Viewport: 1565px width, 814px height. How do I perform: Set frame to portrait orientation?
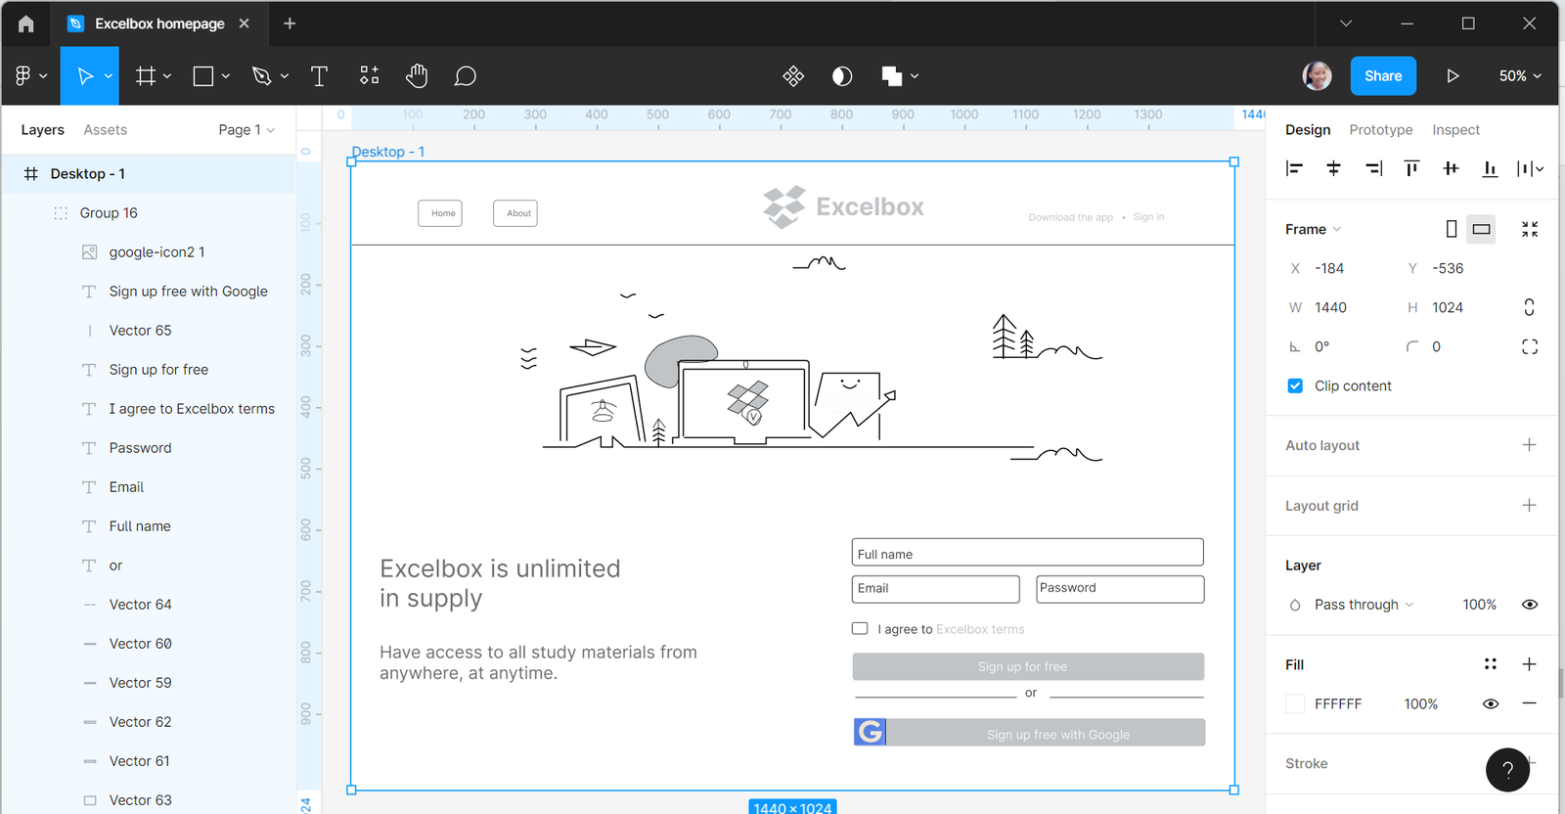coord(1452,229)
